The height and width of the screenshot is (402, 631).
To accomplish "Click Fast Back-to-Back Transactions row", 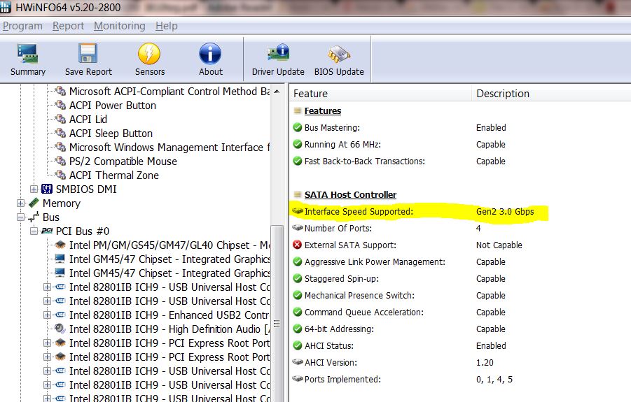I will (459, 161).
